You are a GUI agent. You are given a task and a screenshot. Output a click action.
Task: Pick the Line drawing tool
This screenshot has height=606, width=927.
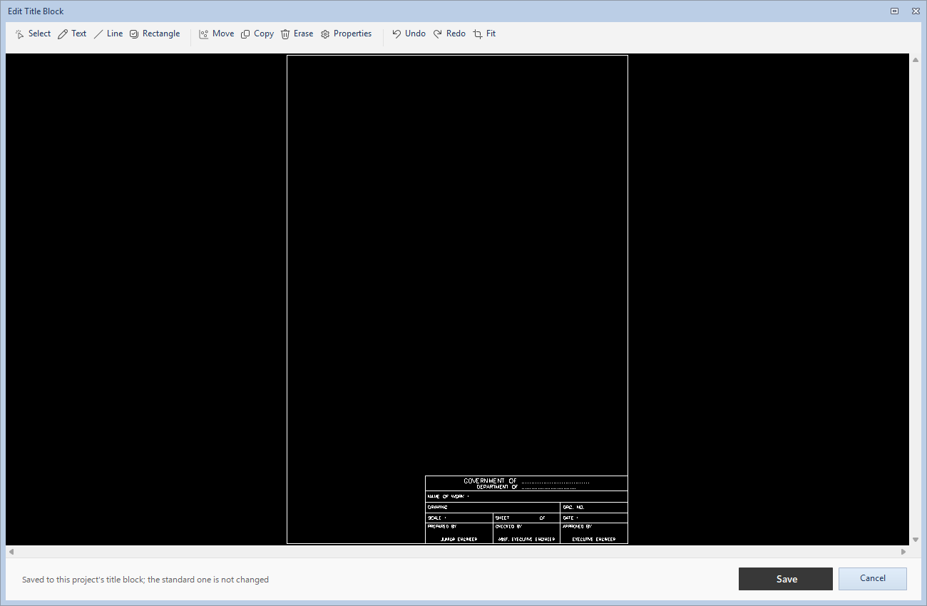(x=108, y=34)
